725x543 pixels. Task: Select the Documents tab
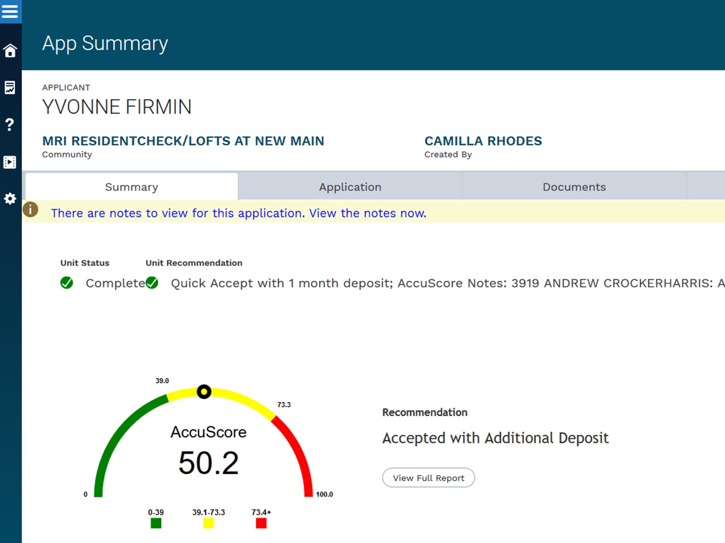pos(574,187)
